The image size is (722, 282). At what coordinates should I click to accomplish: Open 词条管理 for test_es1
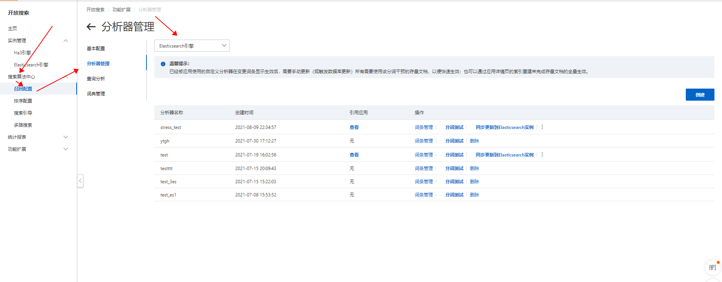click(x=424, y=195)
